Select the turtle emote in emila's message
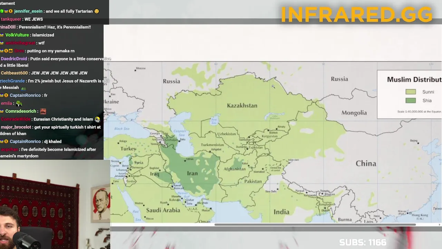442x249 pixels. coord(19,103)
